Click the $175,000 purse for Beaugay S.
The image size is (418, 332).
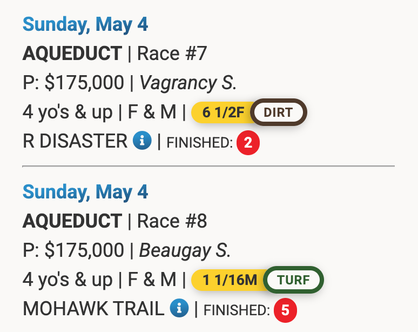(84, 251)
